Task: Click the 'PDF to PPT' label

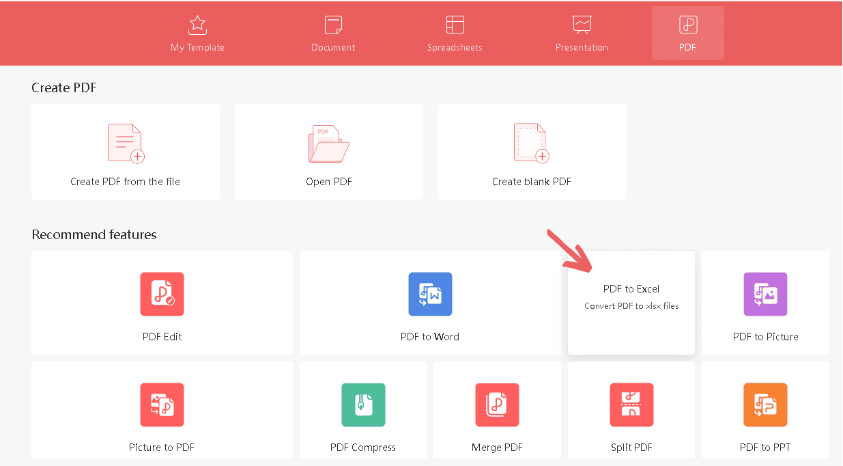Action: tap(765, 448)
